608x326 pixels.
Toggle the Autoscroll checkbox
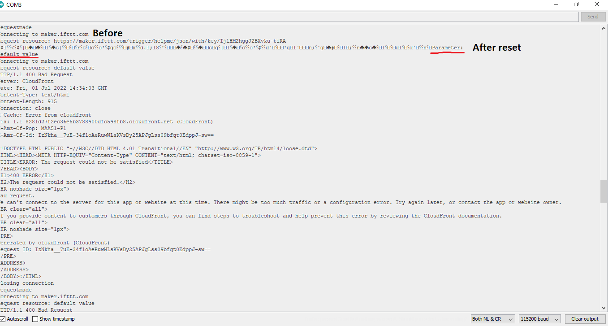pos(3,319)
